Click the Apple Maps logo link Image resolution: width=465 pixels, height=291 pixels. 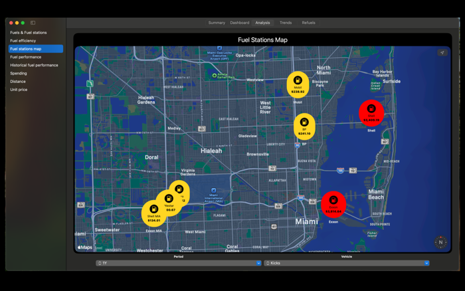pyautogui.click(x=85, y=247)
